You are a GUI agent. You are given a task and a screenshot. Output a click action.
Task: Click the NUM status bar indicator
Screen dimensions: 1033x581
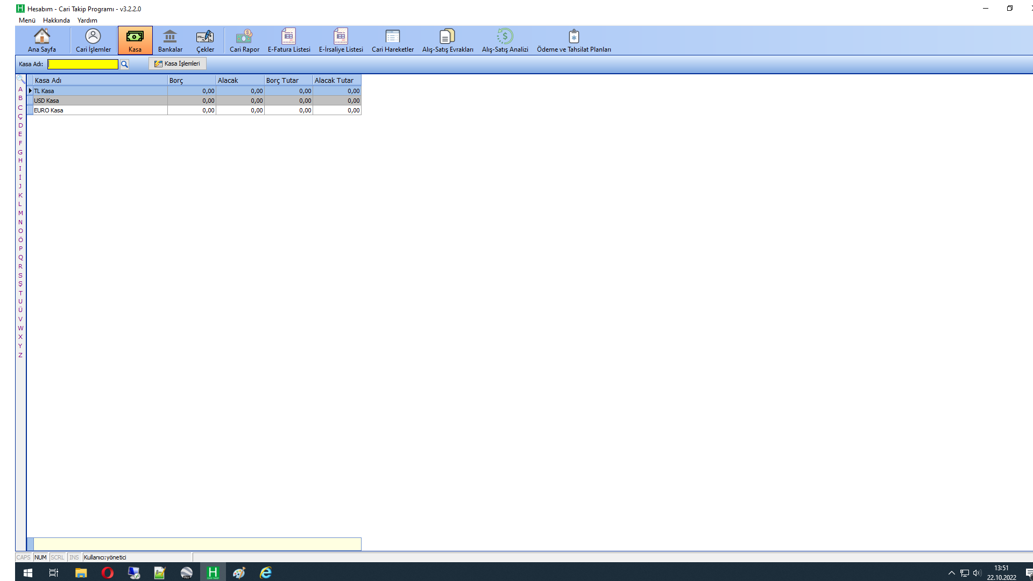click(41, 557)
